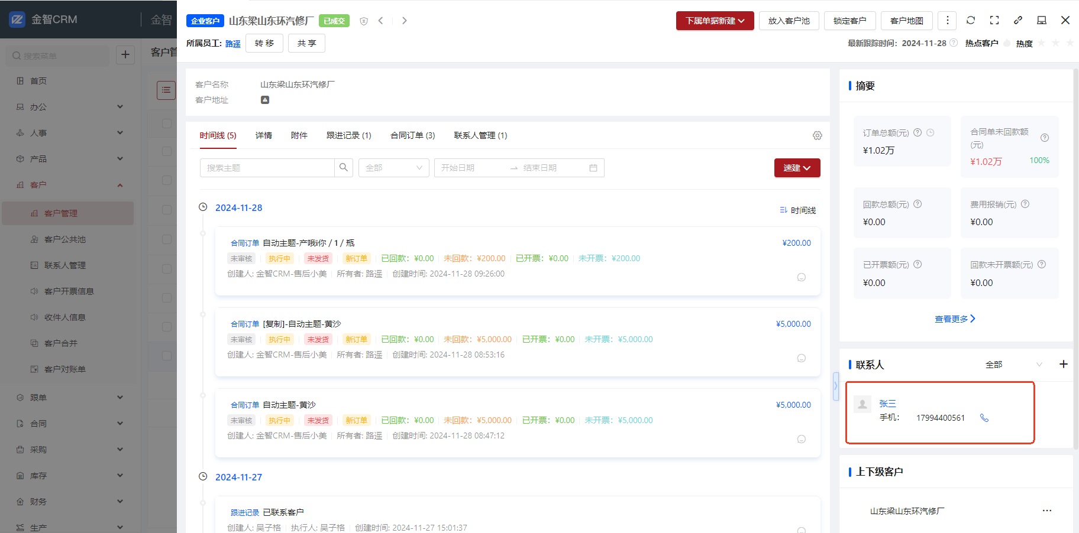The image size is (1079, 533).
Task: Expand the 办公 sidebar menu
Action: [x=70, y=107]
